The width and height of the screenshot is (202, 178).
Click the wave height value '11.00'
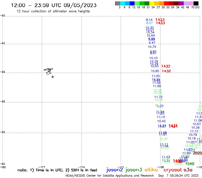156,76
